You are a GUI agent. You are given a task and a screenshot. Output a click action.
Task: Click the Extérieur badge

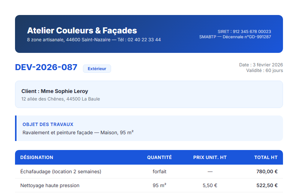(97, 69)
